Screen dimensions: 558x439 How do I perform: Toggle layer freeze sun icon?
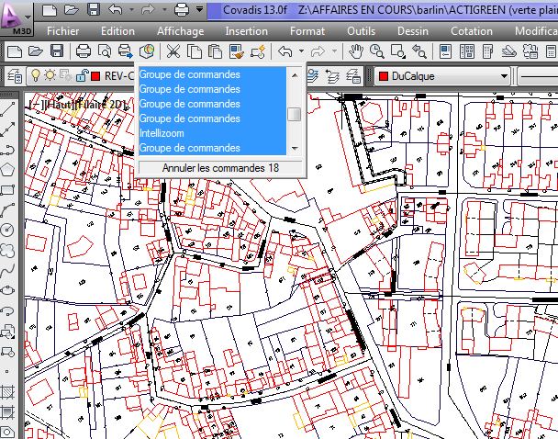click(x=50, y=75)
